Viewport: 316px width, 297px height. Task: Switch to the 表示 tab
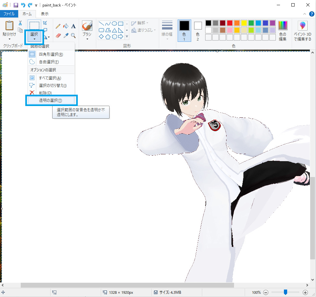point(45,14)
